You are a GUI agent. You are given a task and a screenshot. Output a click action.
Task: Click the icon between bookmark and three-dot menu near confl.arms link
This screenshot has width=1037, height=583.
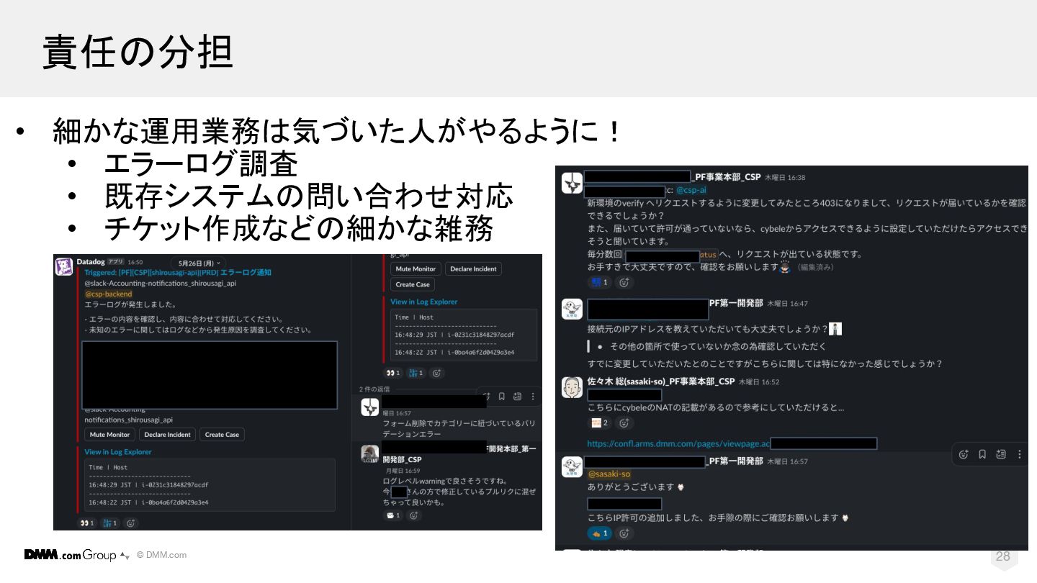[1001, 454]
